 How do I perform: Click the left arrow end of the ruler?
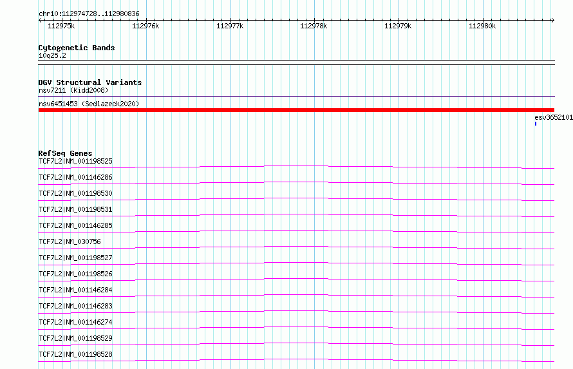coord(40,21)
